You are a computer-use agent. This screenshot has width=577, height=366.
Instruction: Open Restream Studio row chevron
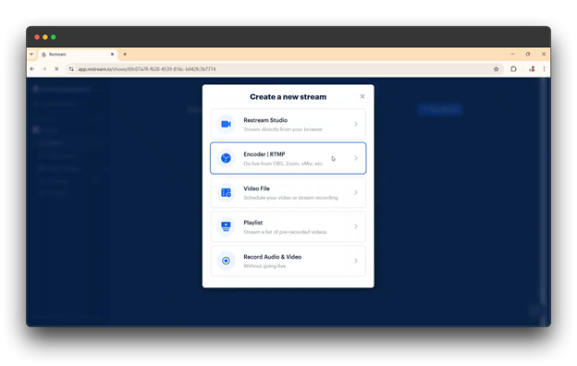[356, 124]
